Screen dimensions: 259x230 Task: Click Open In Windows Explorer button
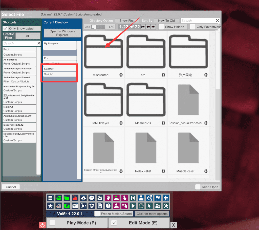pos(62,33)
